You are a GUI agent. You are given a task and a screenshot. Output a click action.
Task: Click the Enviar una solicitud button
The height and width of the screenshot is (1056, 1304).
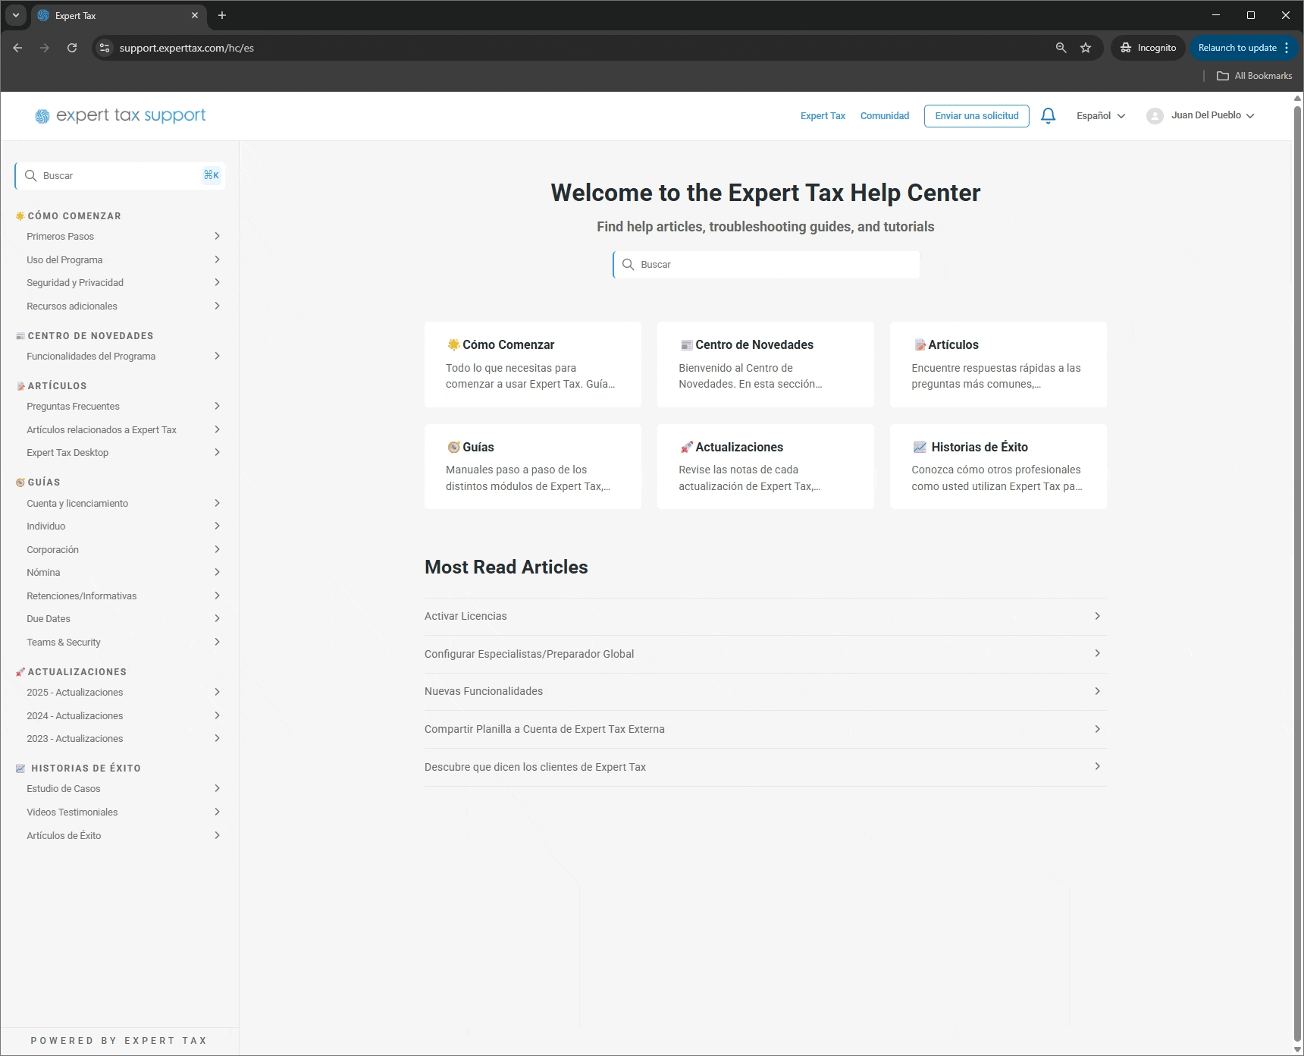click(976, 116)
